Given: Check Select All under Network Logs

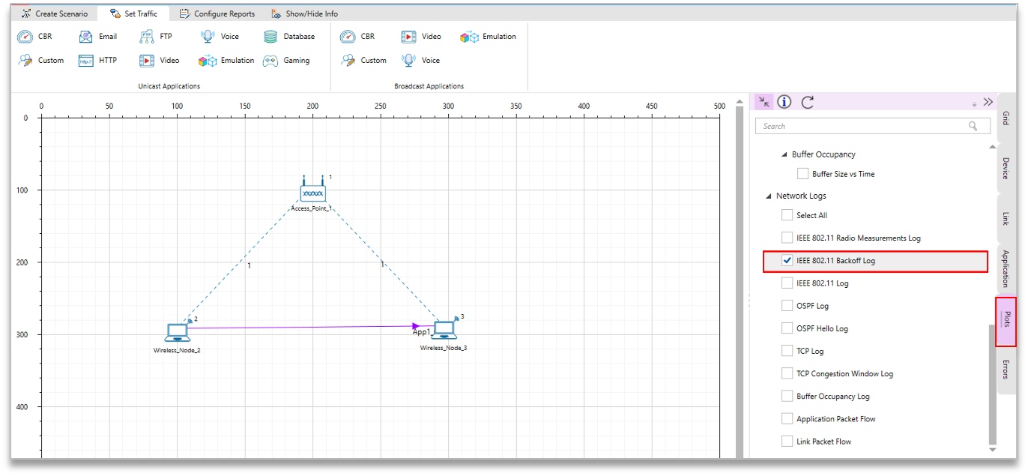Looking at the screenshot, I should [787, 215].
